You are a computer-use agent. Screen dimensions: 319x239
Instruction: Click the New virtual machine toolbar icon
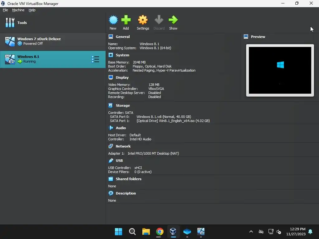[113, 22]
